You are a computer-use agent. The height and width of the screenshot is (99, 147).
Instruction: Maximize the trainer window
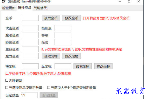(129, 1)
